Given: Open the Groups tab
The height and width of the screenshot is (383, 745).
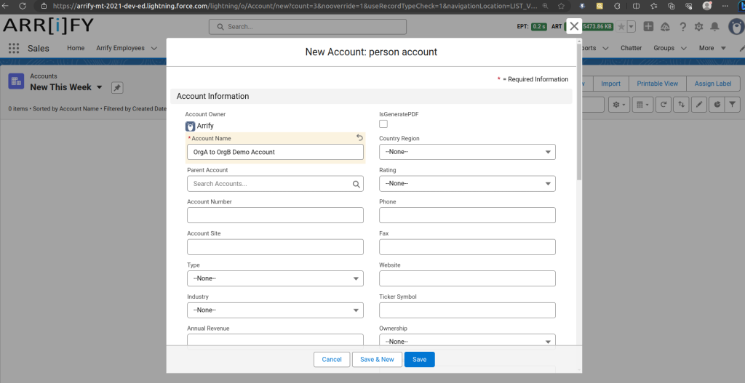Looking at the screenshot, I should click(664, 48).
